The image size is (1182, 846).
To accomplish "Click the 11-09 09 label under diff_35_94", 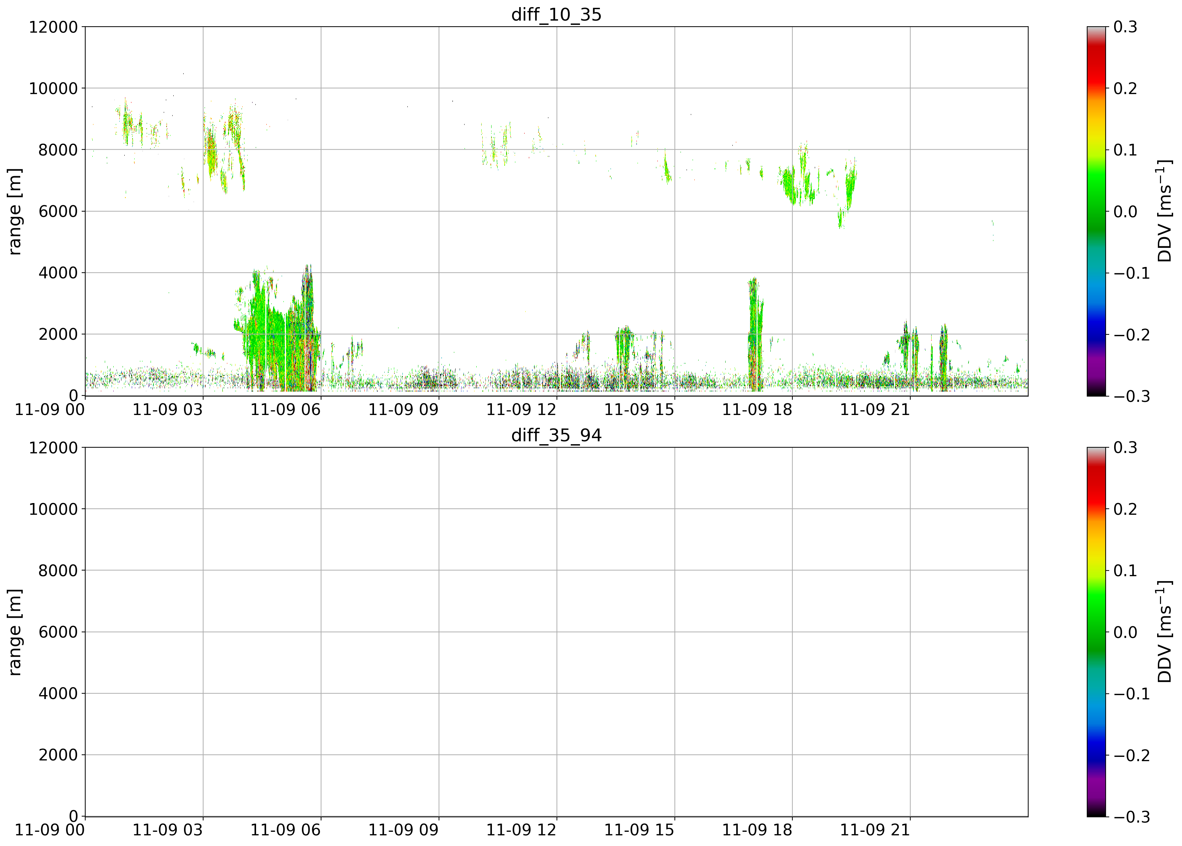I will point(403,830).
